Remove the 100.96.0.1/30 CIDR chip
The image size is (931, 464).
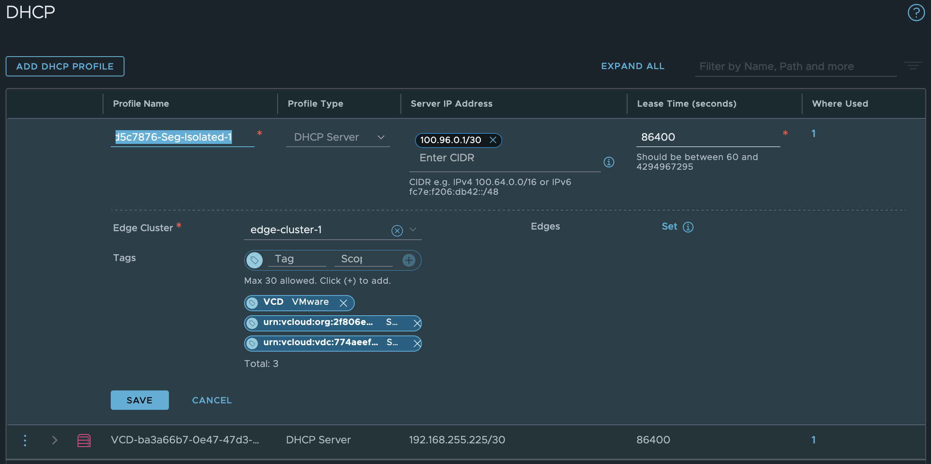point(493,140)
